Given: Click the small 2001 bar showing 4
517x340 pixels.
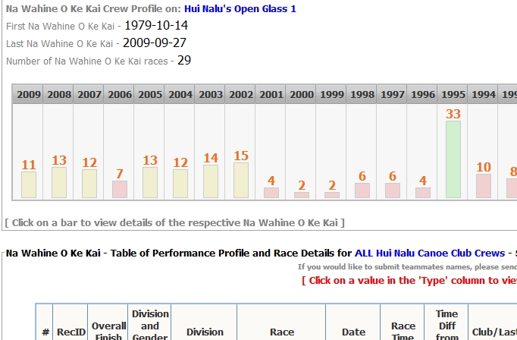Looking at the screenshot, I should point(271,193).
